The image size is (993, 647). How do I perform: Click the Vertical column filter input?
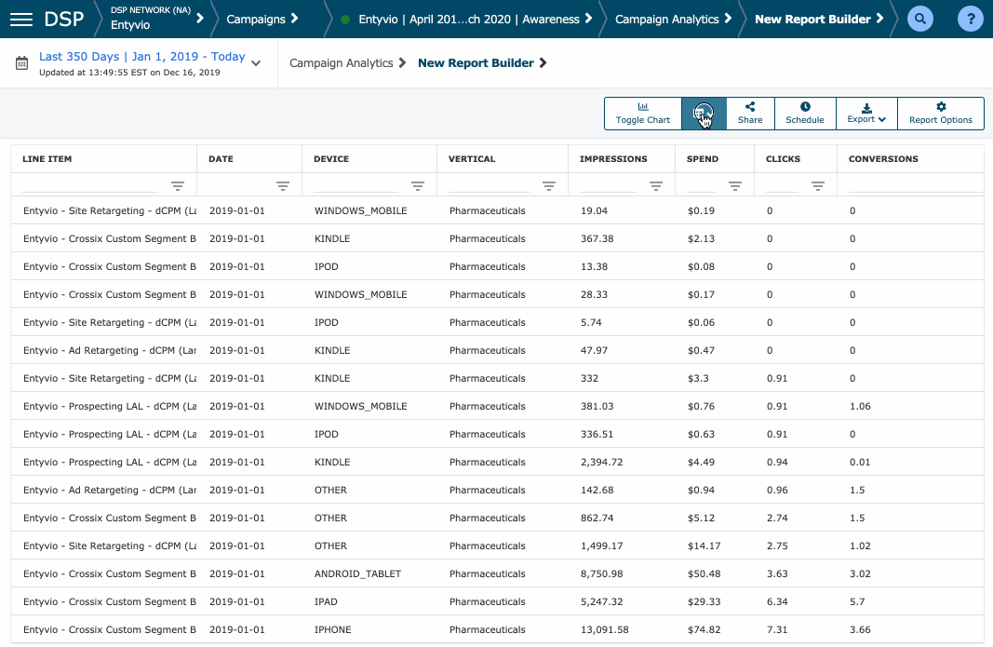pyautogui.click(x=489, y=186)
